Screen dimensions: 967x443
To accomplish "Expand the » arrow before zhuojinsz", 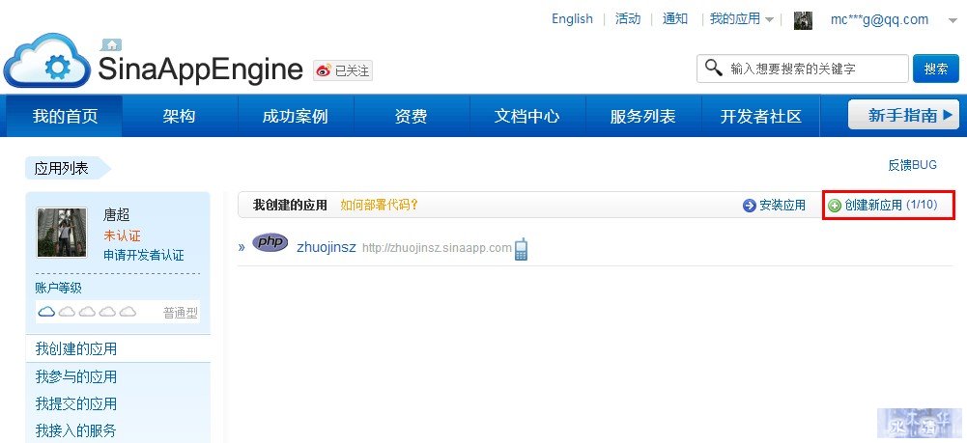I will (242, 247).
